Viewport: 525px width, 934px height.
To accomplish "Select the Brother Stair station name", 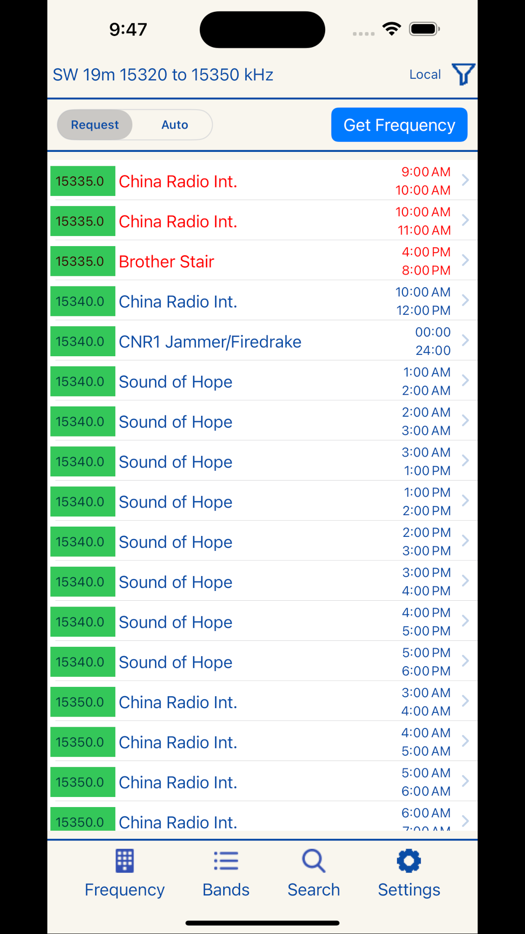I will click(167, 261).
